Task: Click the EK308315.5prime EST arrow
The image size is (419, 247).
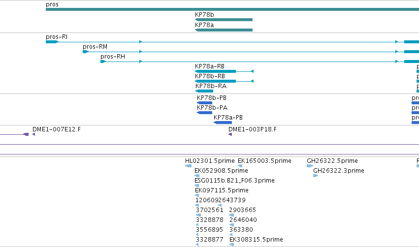Action: [x=232, y=245]
